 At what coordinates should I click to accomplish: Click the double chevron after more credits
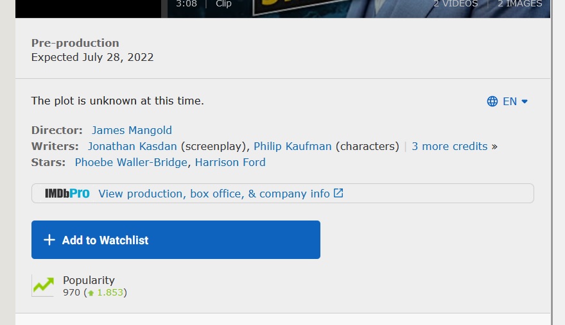494,147
